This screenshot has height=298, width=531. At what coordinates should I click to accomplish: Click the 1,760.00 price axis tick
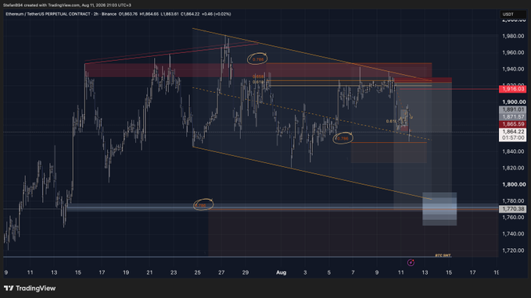513,217
